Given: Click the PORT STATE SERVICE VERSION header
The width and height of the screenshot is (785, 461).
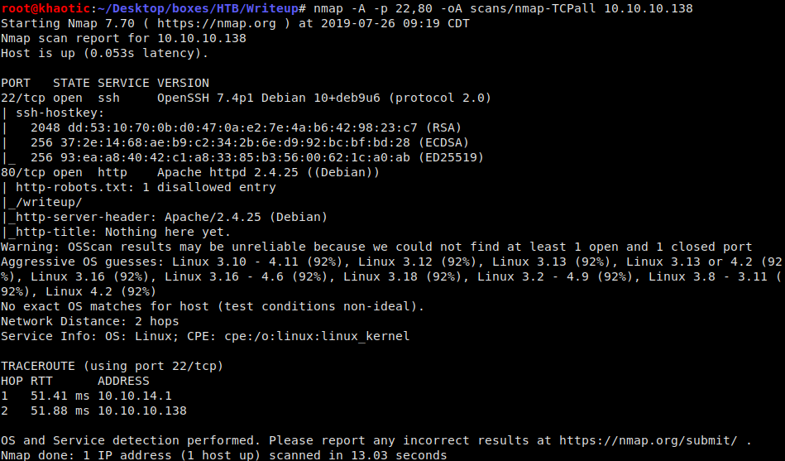Looking at the screenshot, I should (105, 84).
